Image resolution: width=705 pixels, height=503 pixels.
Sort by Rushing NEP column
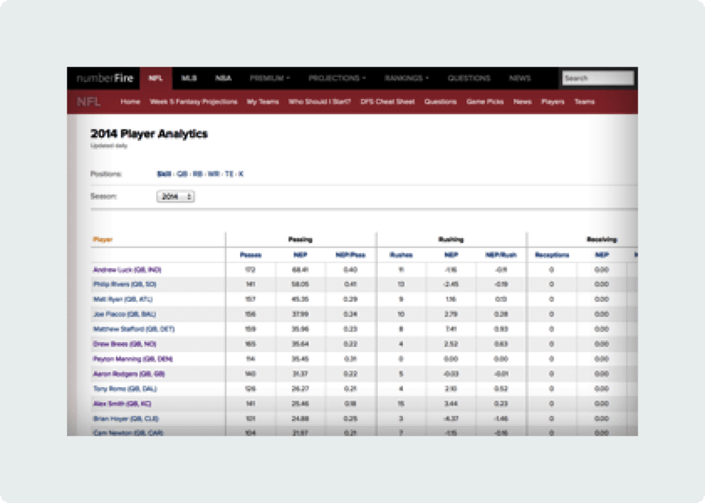[451, 255]
